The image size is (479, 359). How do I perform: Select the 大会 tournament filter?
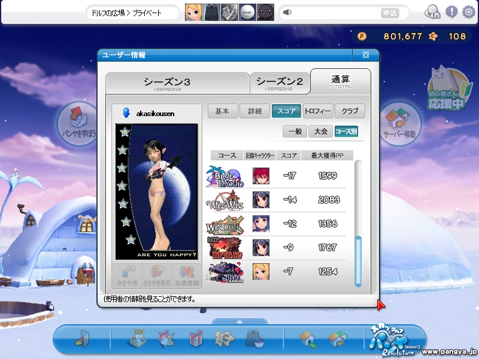pyautogui.click(x=320, y=132)
